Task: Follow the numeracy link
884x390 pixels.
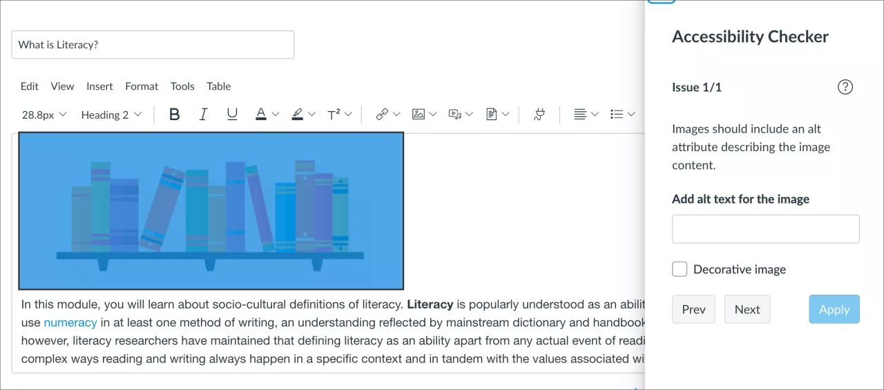Action: [x=70, y=322]
